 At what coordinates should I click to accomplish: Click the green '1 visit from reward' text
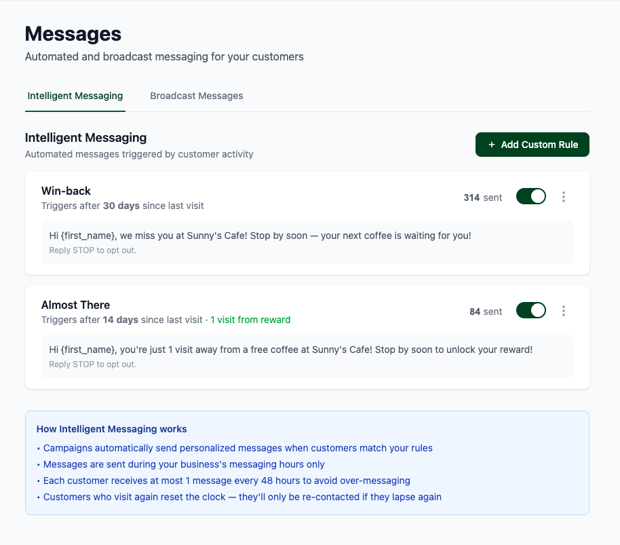click(250, 319)
